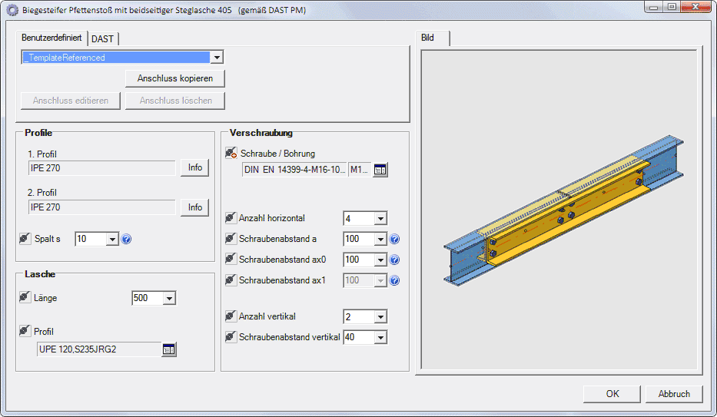Cancel with the Abbruch button
717x417 pixels.
tap(673, 394)
